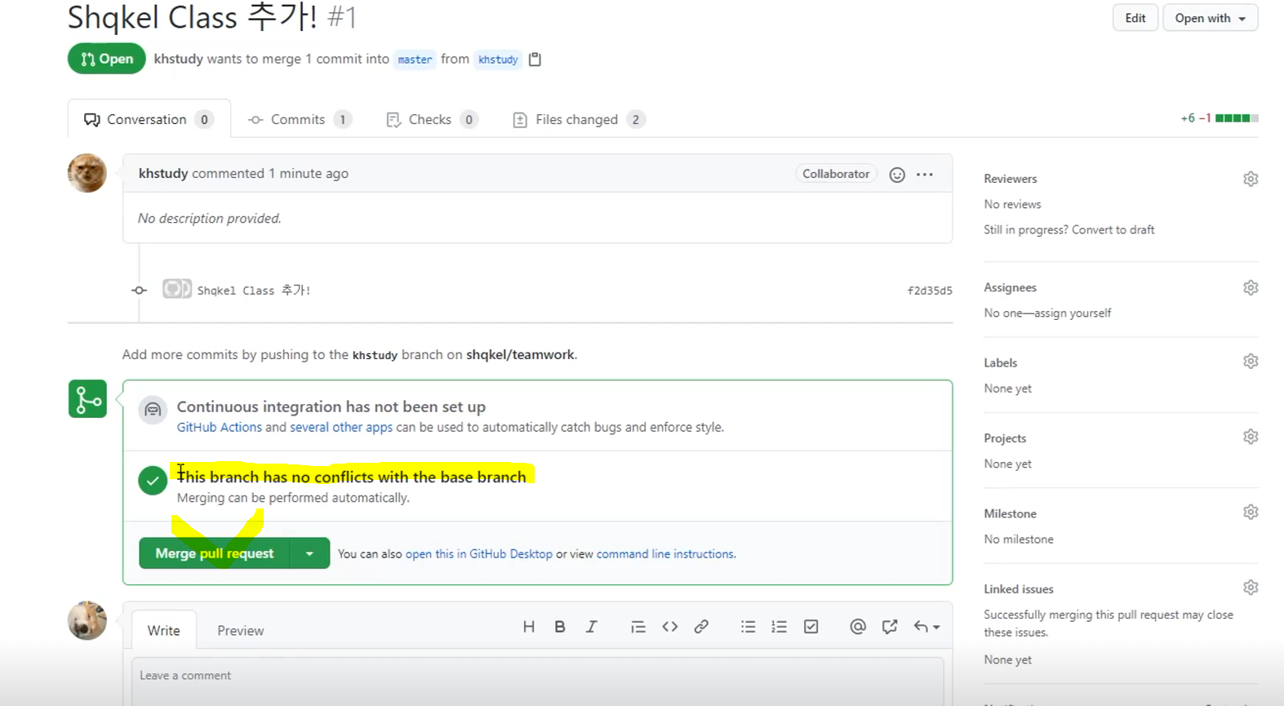The width and height of the screenshot is (1284, 706).
Task: Click Convert to draft link
Action: pos(1113,229)
